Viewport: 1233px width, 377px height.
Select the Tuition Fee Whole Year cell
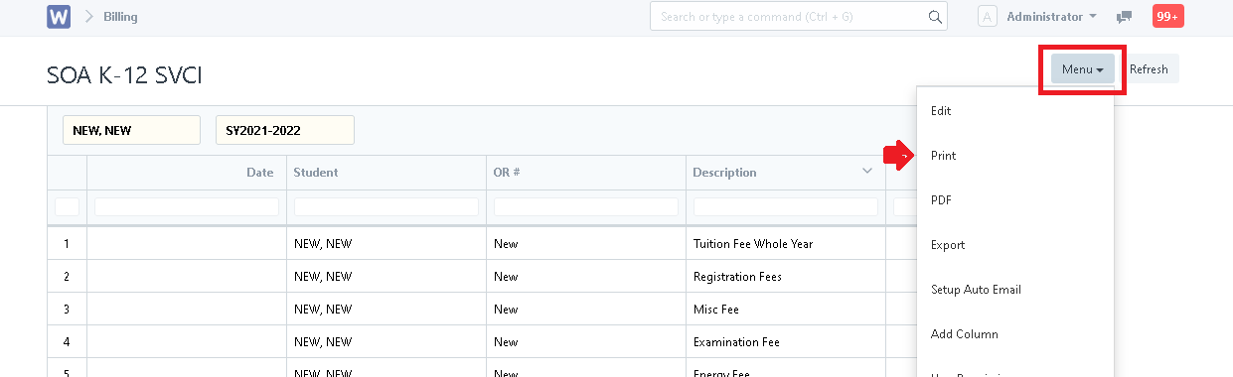pyautogui.click(x=786, y=244)
